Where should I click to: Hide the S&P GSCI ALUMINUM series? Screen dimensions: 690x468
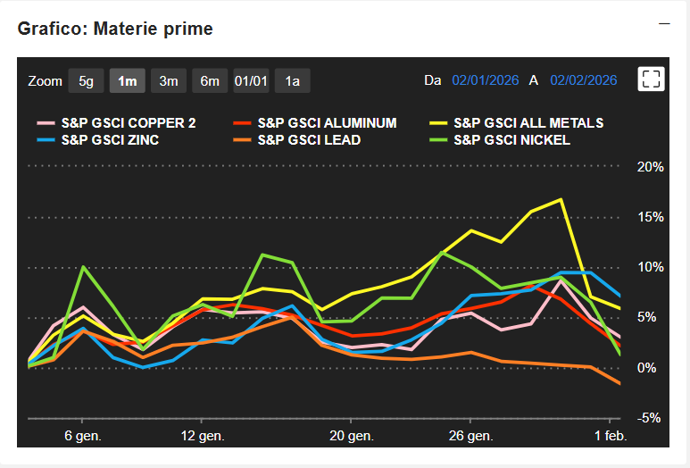327,123
